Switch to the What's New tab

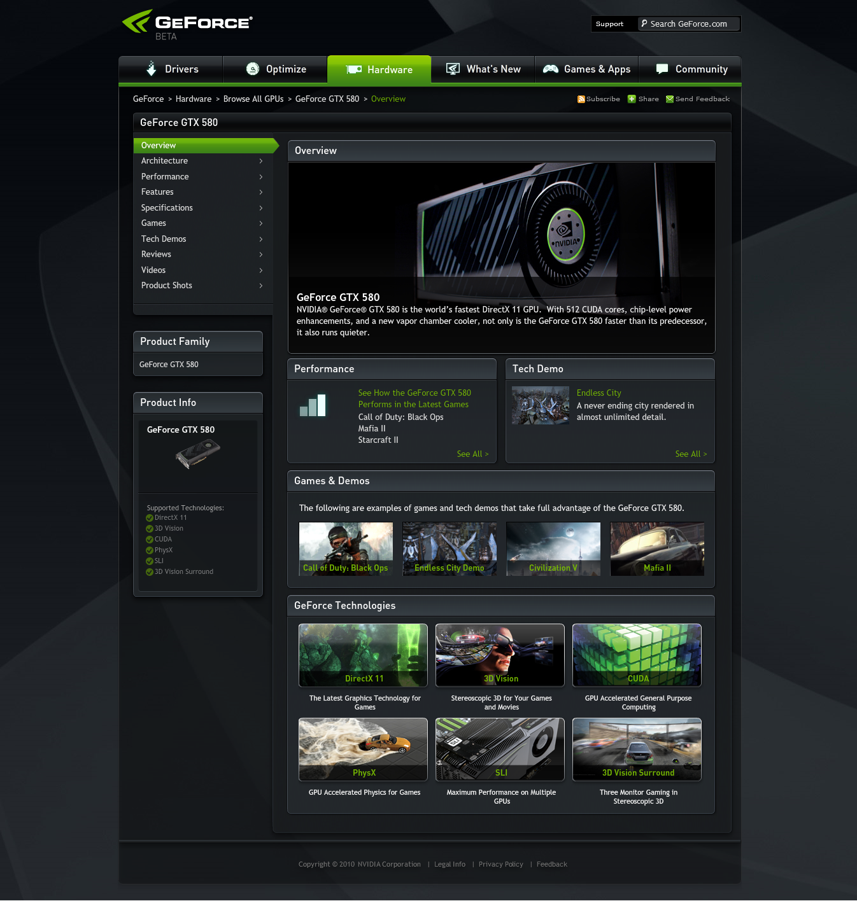click(x=483, y=69)
